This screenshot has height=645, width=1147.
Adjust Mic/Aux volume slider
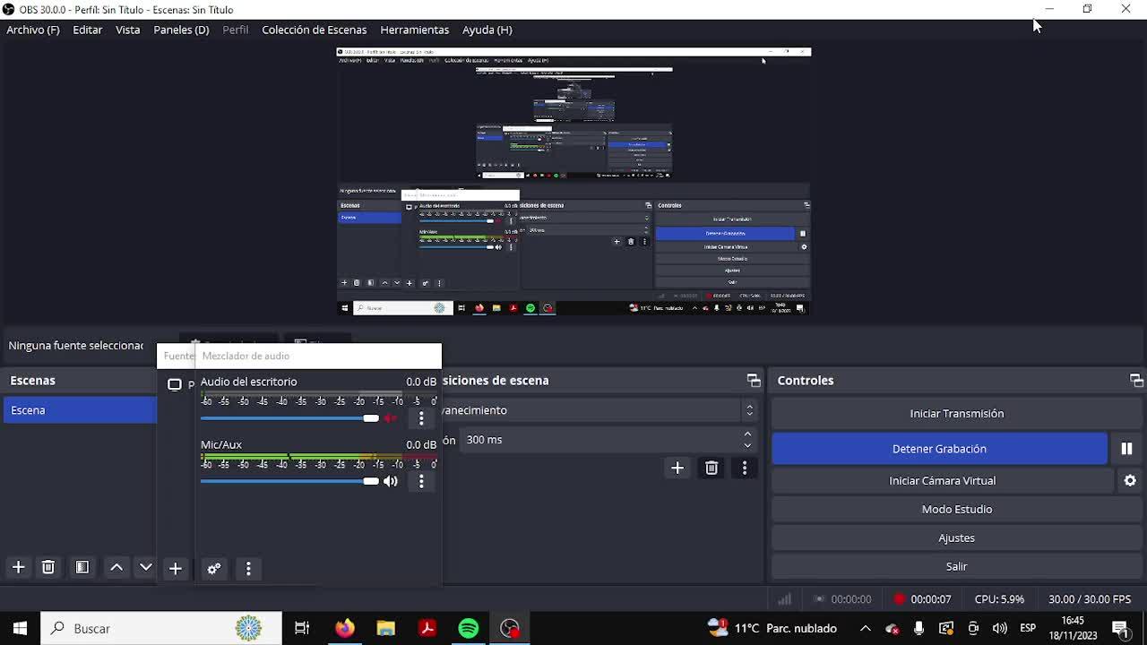pyautogui.click(x=289, y=481)
